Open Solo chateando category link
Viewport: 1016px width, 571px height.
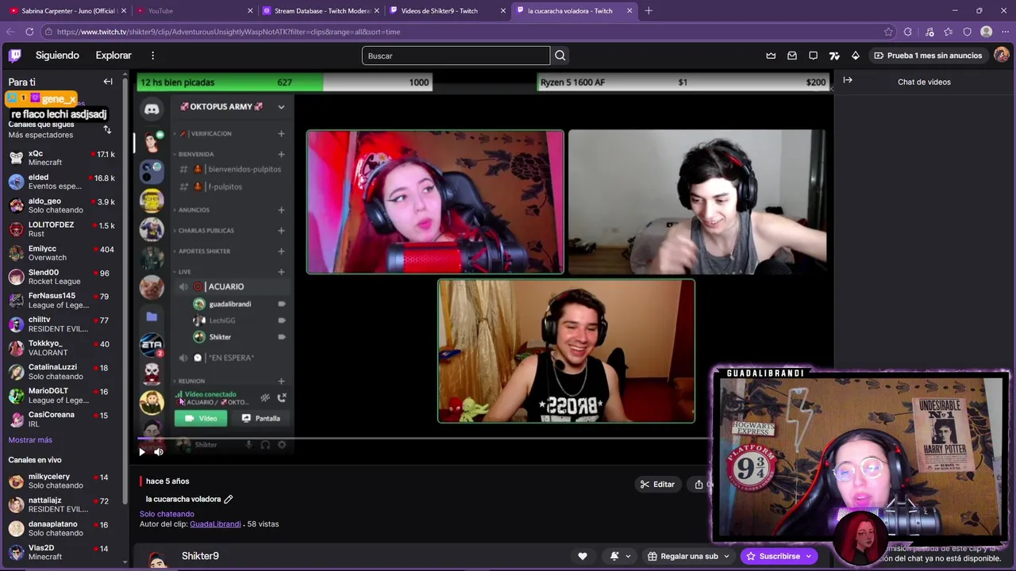[167, 514]
